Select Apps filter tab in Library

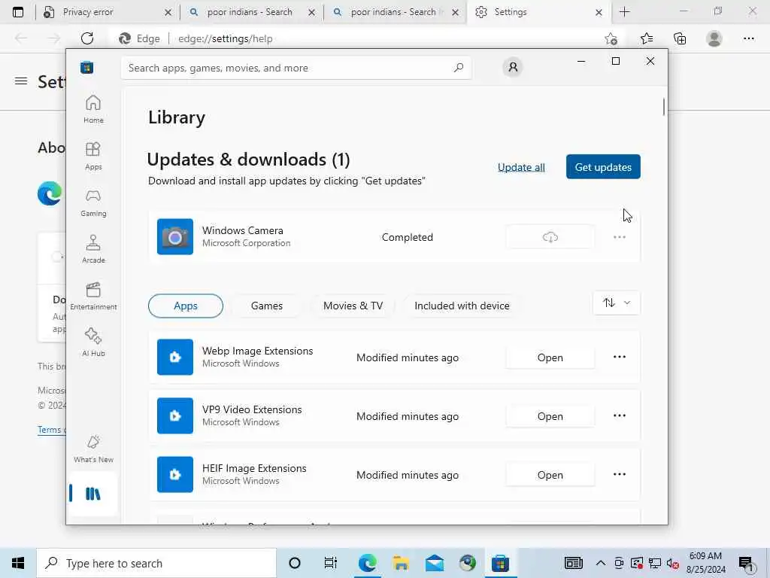[186, 306]
